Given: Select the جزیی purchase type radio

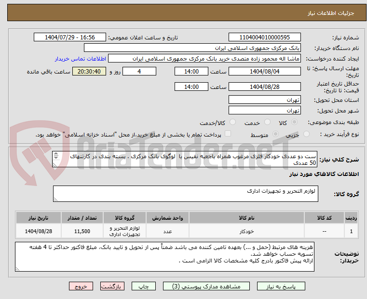Looking at the screenshot, I should pyautogui.click(x=306, y=134).
